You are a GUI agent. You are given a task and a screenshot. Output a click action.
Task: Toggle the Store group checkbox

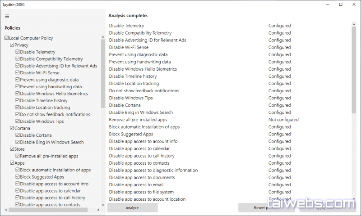click(12, 149)
